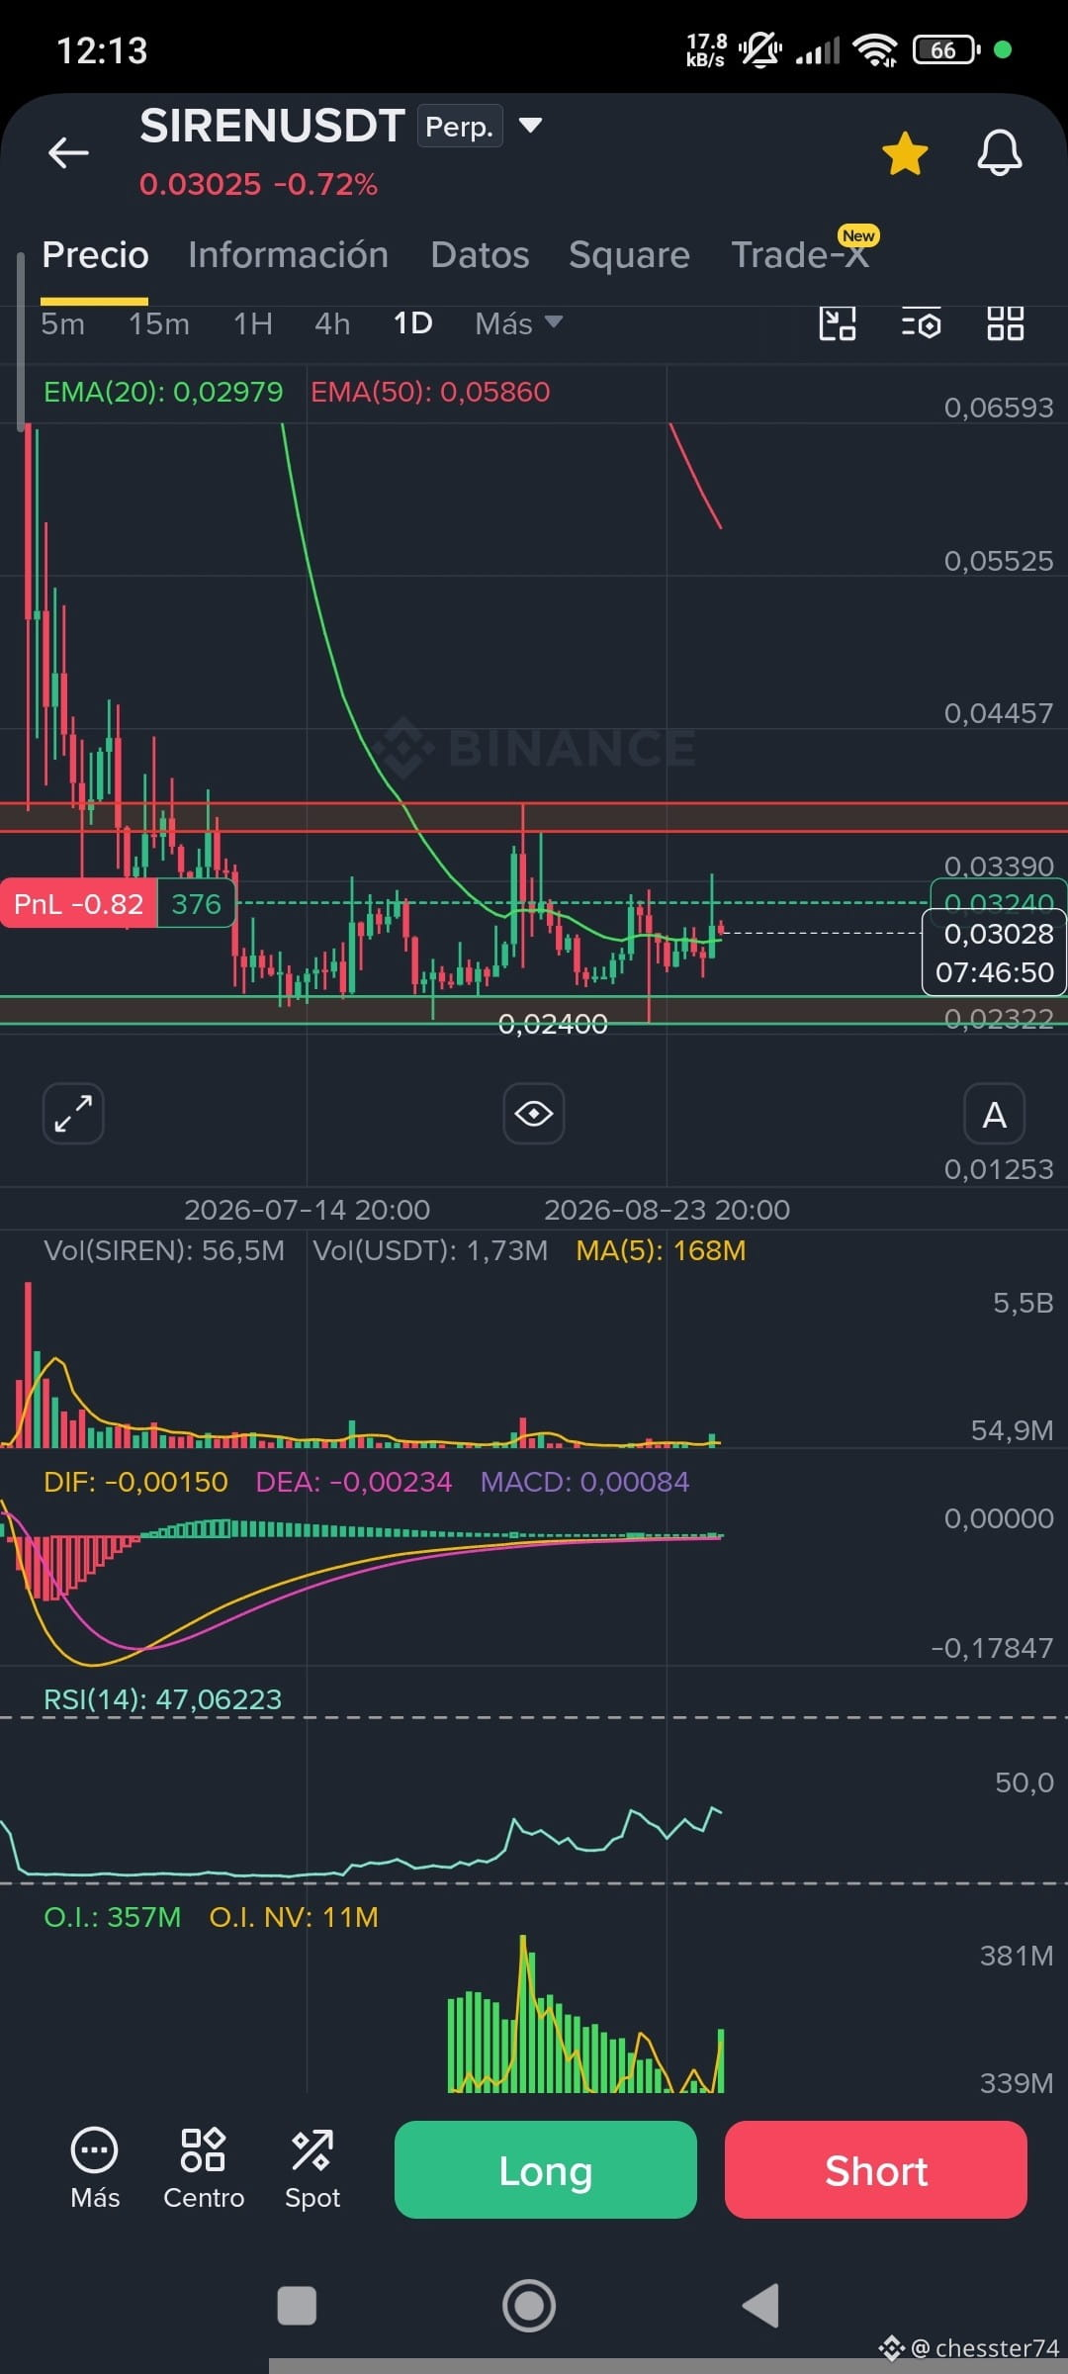Select the 15m timeframe
Screen dimensions: 1068x2374
(158, 323)
